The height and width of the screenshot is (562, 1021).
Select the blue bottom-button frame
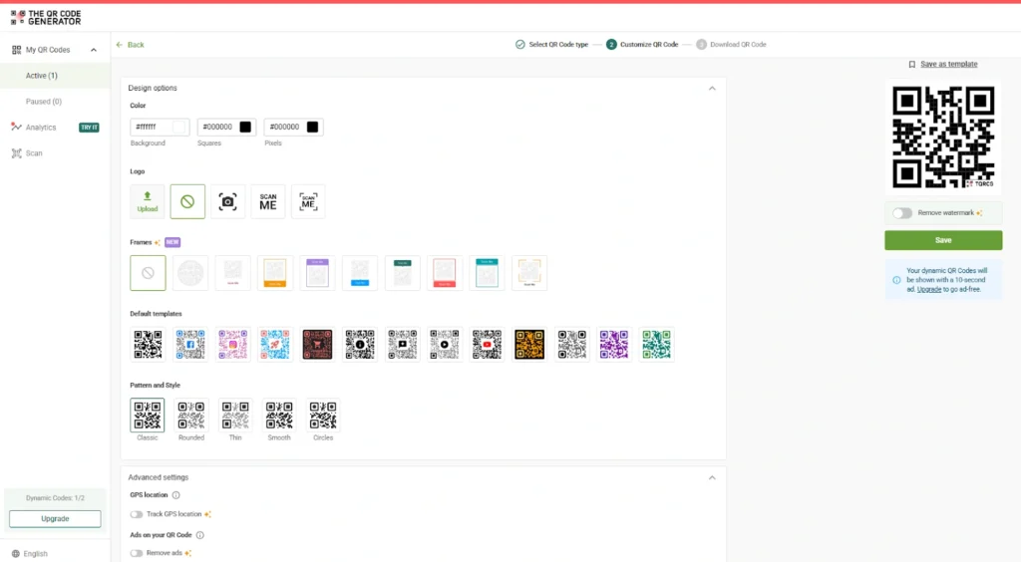point(360,273)
